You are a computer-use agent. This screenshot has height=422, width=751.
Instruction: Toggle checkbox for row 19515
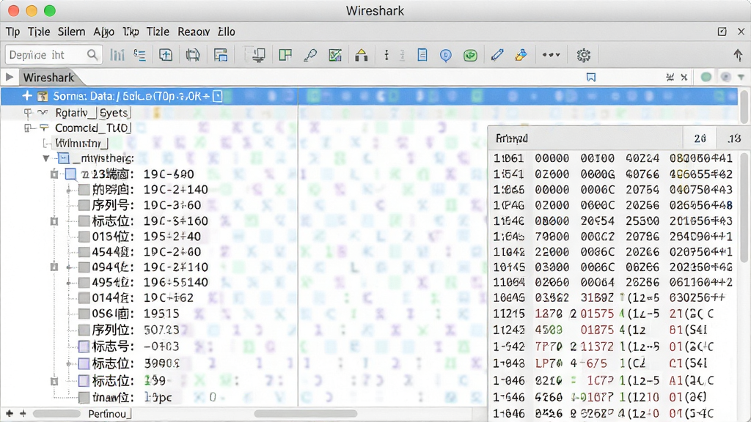pos(84,314)
